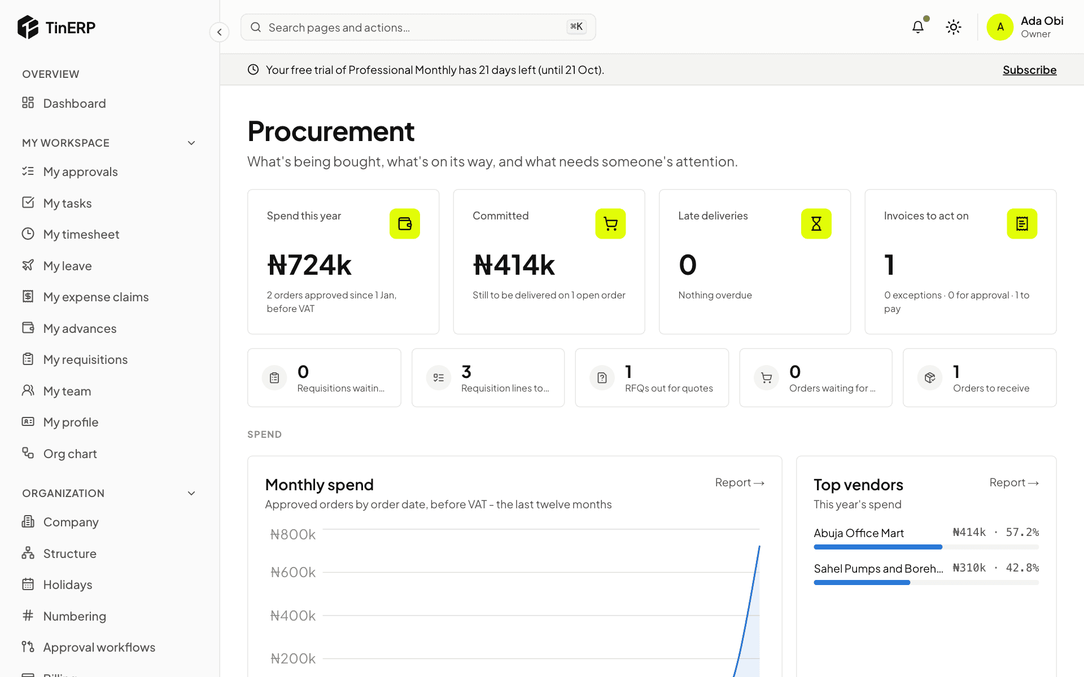The height and width of the screenshot is (677, 1084).
Task: Click the invoice icon on Invoices to act on
Action: (x=1022, y=224)
